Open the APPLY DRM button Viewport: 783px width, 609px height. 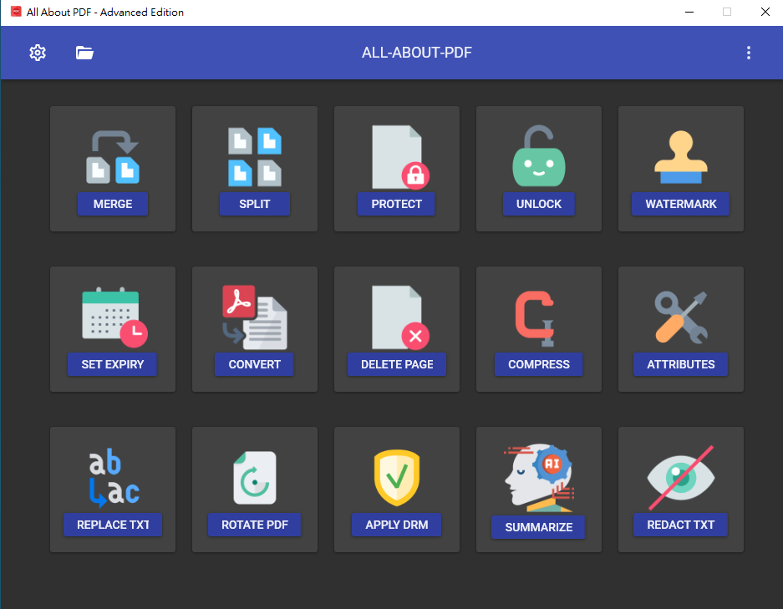tap(396, 525)
